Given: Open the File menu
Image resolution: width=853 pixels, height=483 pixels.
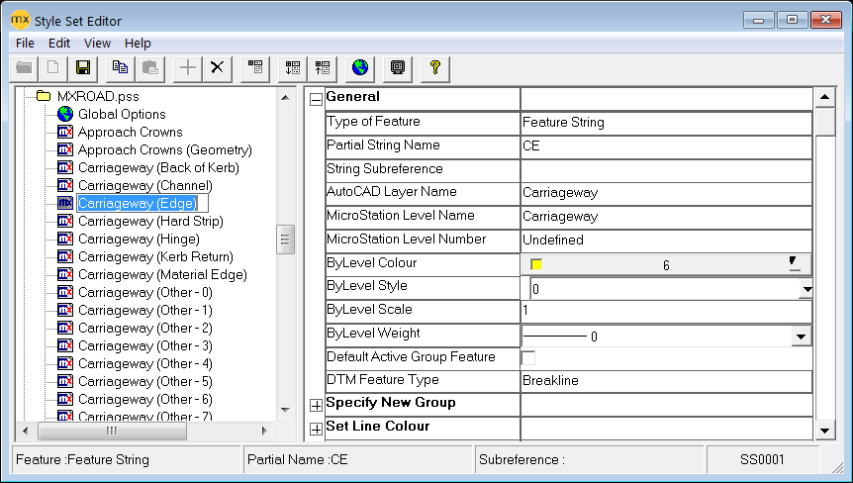Looking at the screenshot, I should click(x=25, y=43).
